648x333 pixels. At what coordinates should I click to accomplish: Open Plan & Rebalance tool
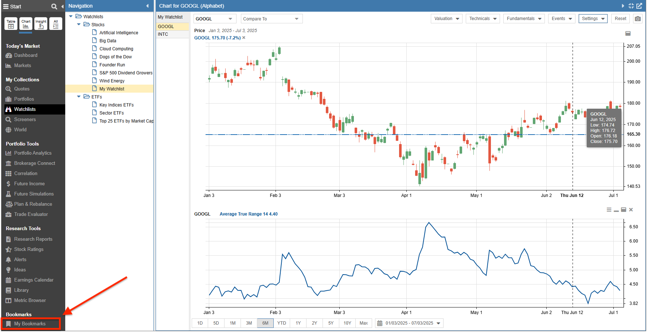click(29, 204)
